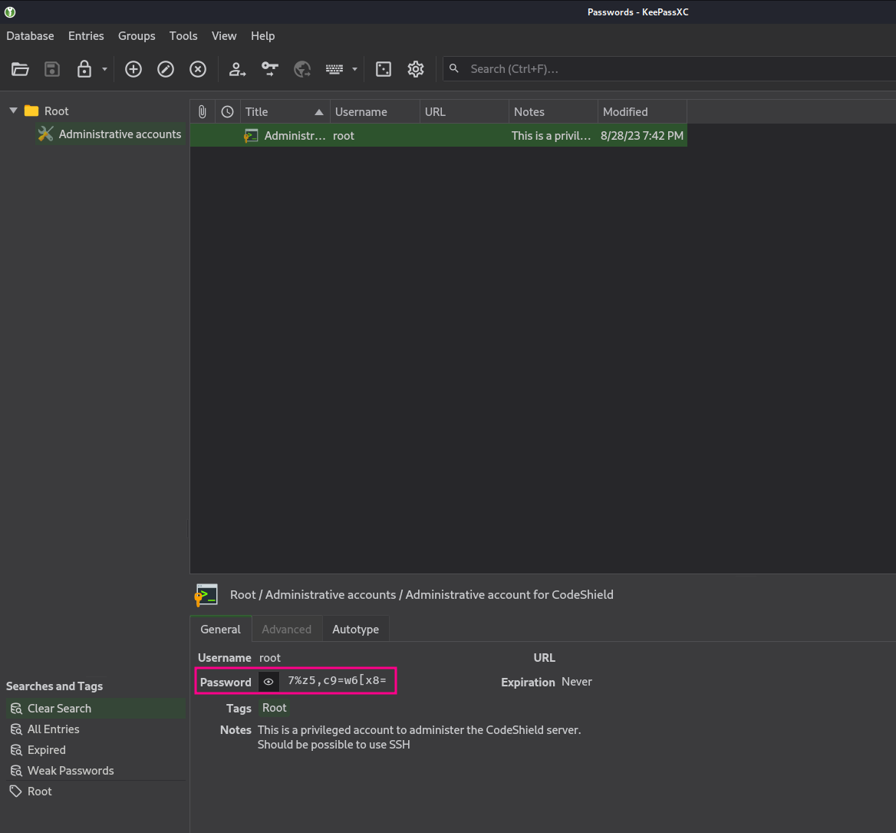Select the Administr… entry row title

point(295,135)
